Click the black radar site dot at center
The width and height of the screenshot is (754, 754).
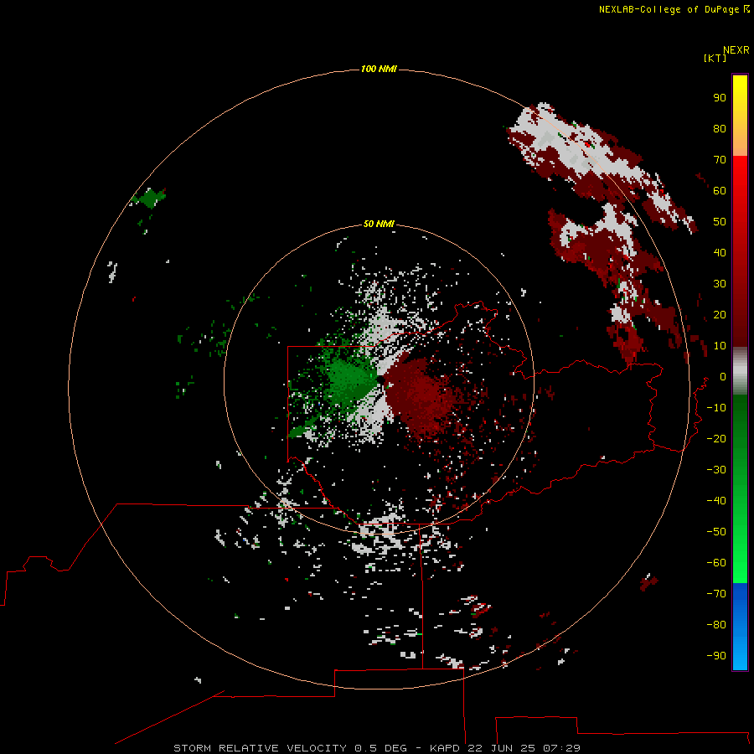click(380, 380)
